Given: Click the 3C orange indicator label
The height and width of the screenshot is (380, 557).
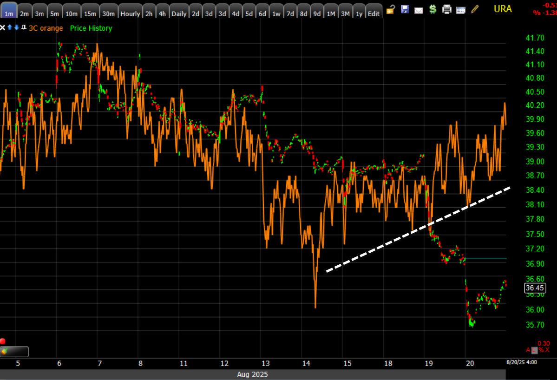Looking at the screenshot, I should pos(46,28).
